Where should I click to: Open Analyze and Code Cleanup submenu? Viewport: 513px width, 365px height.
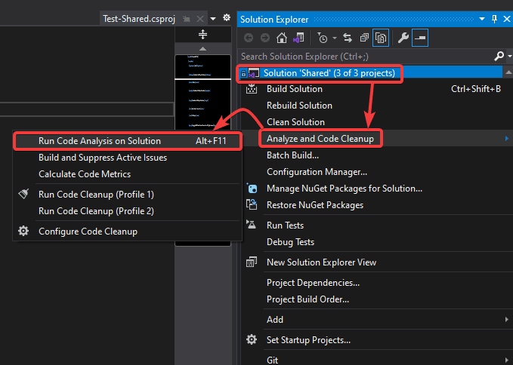[x=320, y=139]
